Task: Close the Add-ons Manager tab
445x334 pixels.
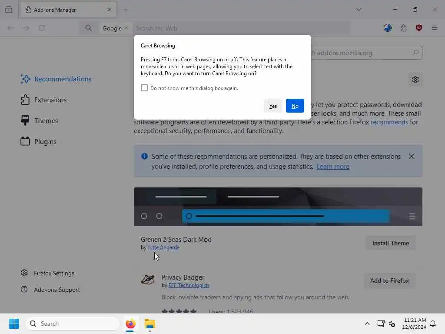Action: click(x=109, y=10)
